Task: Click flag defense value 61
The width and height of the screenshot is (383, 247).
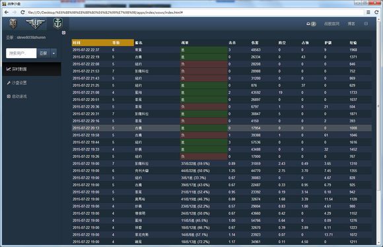Action: point(326,135)
